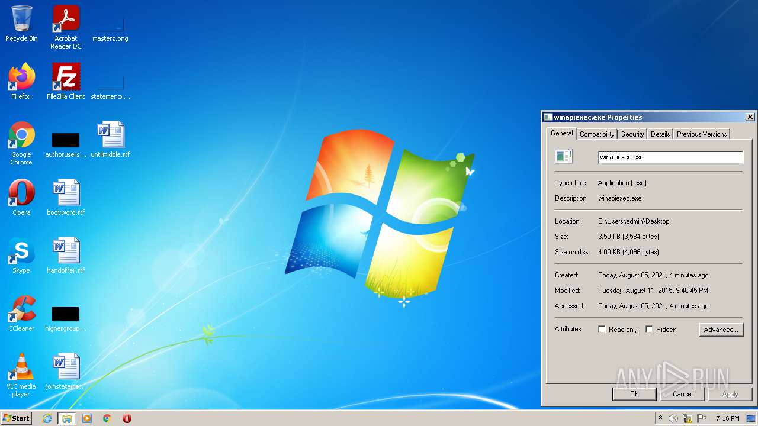Click the modified date Tuesday, August 11, 2015
758x426 pixels.
click(x=653, y=291)
